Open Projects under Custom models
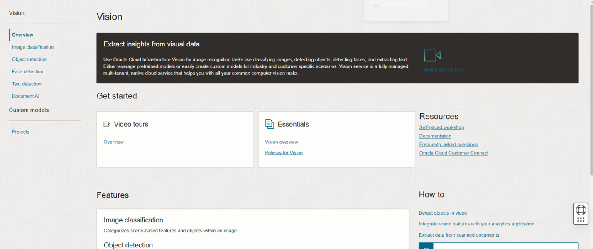Screen dimensions: 593x249 (x=20, y=132)
